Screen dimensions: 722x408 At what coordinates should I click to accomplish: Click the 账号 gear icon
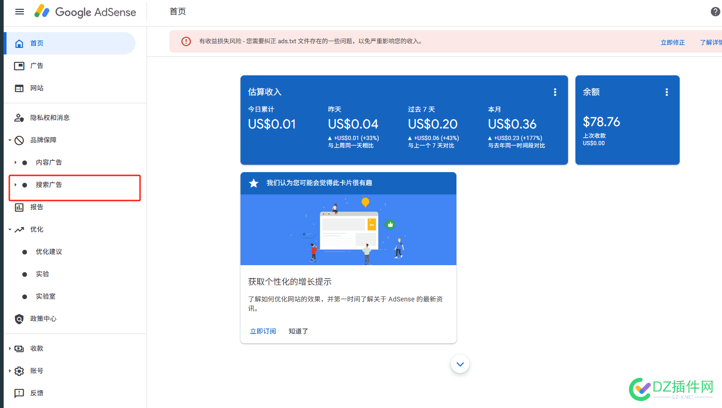pos(19,371)
